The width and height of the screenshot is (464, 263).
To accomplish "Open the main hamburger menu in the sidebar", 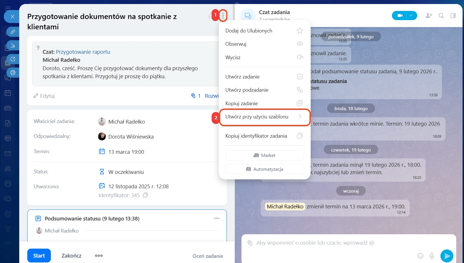I will [8, 8].
